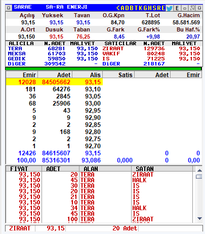Click yellow letter 'H' shortcut in title bar
Screen dimensions: 205x234
coord(150,8)
